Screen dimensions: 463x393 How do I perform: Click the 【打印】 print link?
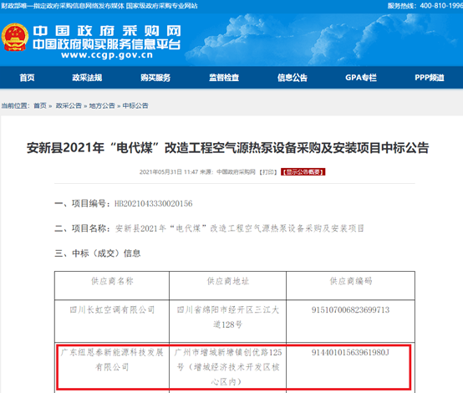coord(268,172)
